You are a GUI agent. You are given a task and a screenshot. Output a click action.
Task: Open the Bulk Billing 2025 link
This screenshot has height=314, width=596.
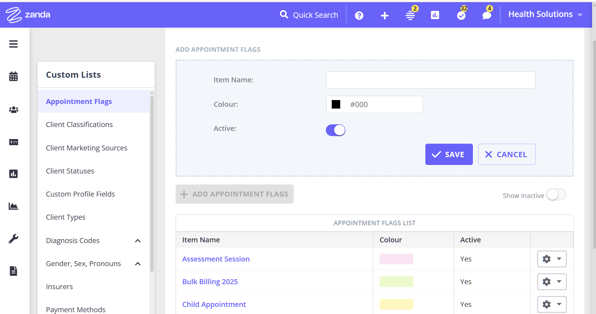coord(210,282)
